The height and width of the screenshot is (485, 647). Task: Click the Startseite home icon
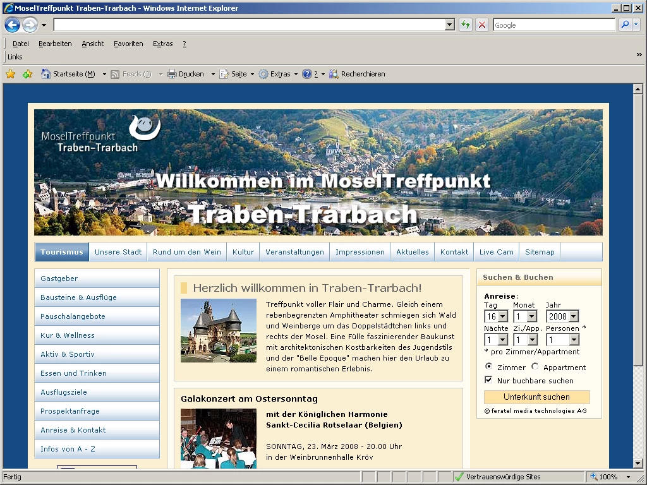[45, 74]
